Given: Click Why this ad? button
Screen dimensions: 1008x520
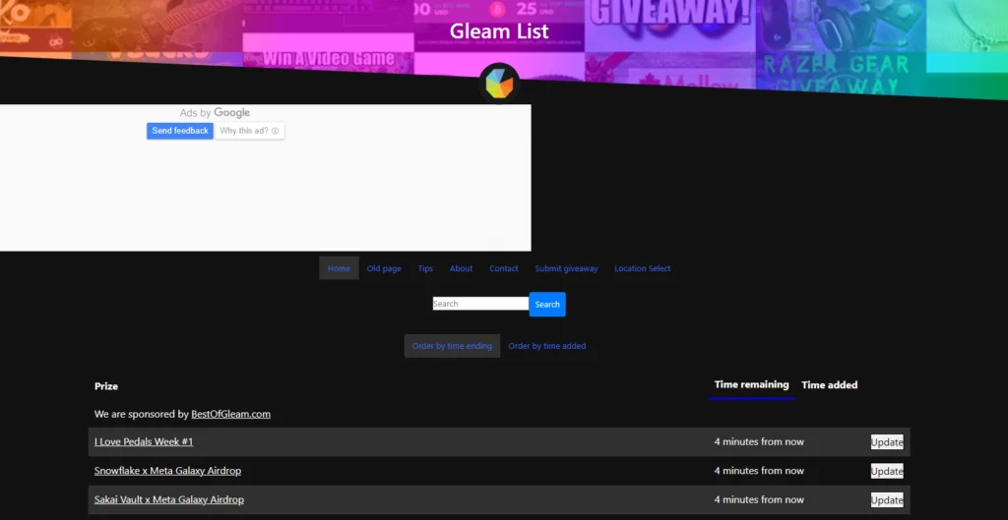Looking at the screenshot, I should pyautogui.click(x=249, y=131).
